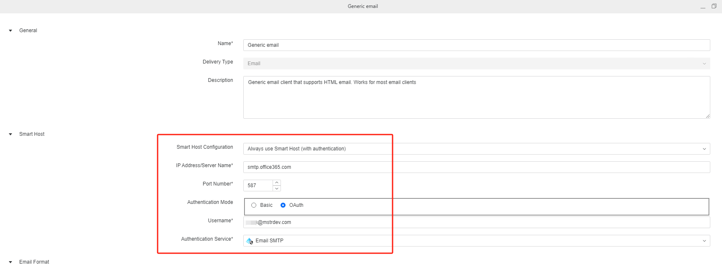The image size is (722, 267).
Task: Select OAuth authentication mode
Action: coord(283,205)
